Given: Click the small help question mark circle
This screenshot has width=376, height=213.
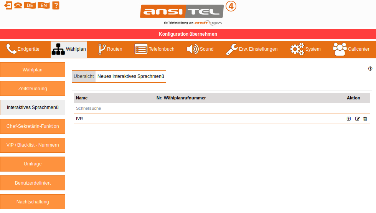Looking at the screenshot, I should [370, 69].
